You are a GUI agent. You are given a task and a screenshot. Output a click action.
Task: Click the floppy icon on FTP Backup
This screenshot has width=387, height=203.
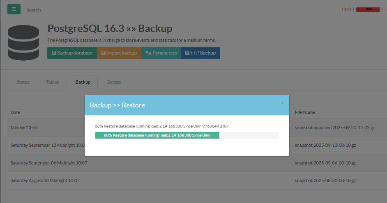click(x=187, y=53)
